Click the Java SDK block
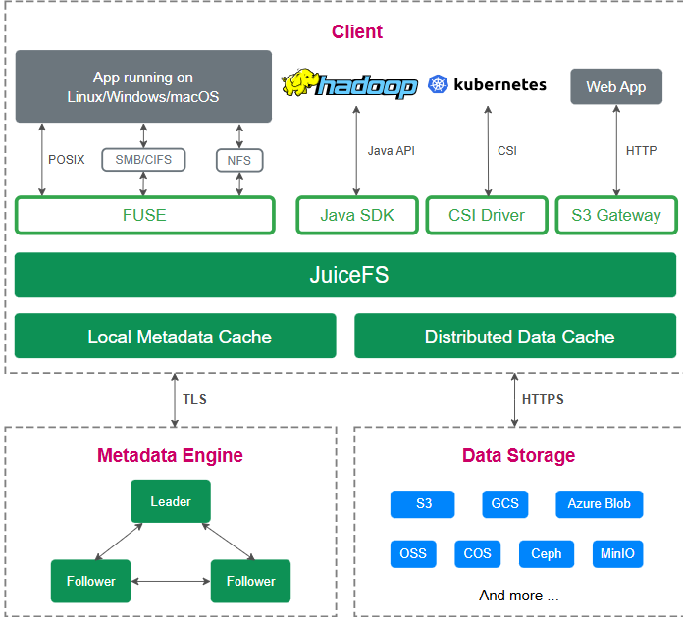This screenshot has height=623, width=683. click(357, 215)
